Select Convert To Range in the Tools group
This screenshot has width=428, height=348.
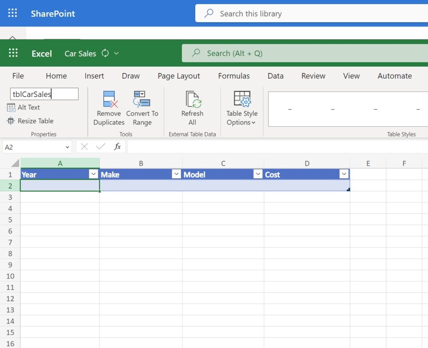142,109
